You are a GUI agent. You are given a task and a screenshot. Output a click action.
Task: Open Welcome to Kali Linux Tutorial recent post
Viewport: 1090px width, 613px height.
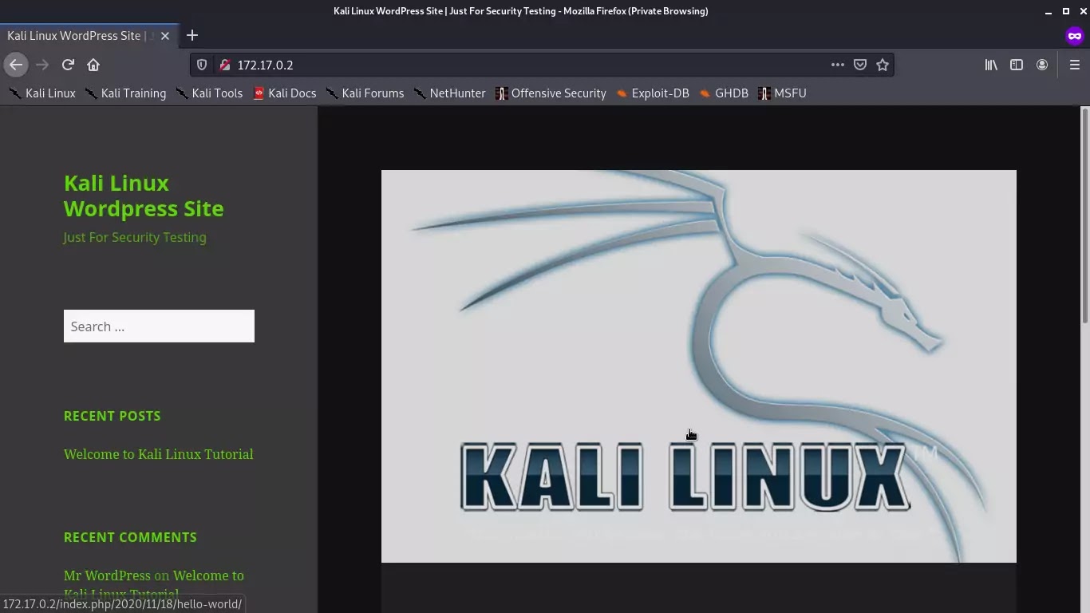[x=159, y=454]
